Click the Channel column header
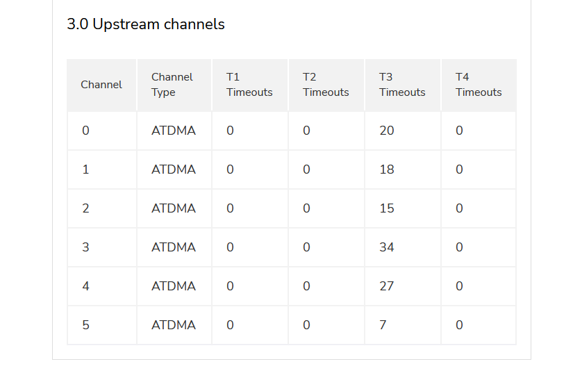Viewport: 573px width, 389px height. pos(101,85)
